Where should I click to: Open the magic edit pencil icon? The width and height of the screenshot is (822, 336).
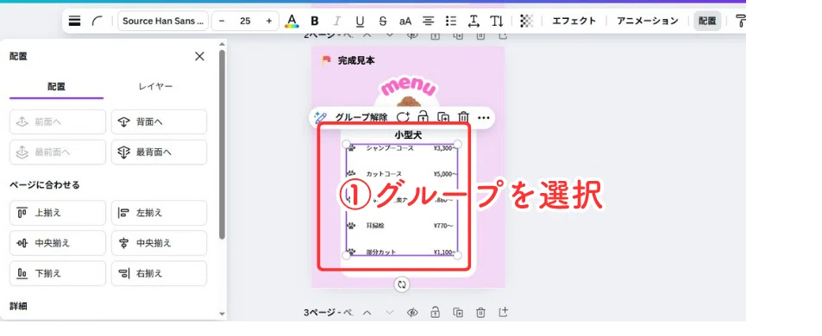pos(320,117)
